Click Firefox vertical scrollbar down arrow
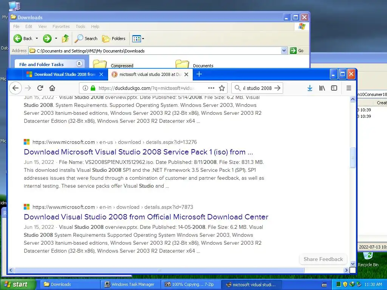Screen dimensions: 387x290 point(353,264)
